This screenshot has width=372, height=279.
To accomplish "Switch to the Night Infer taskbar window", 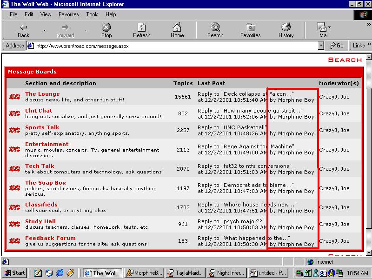I will pyautogui.click(x=226, y=273).
